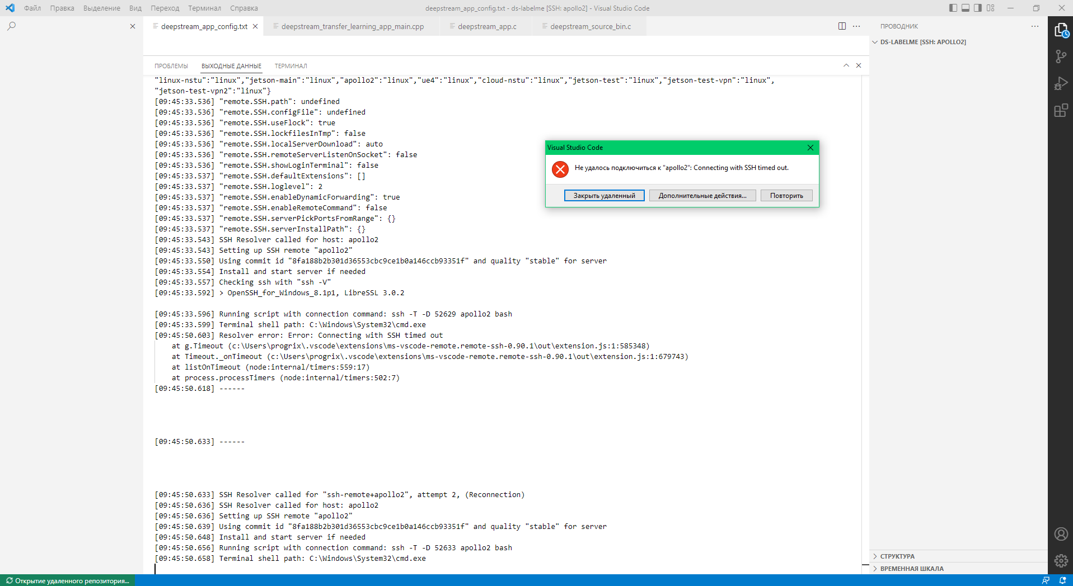Select the Run and Debug icon
The image size is (1073, 586).
tap(1061, 83)
